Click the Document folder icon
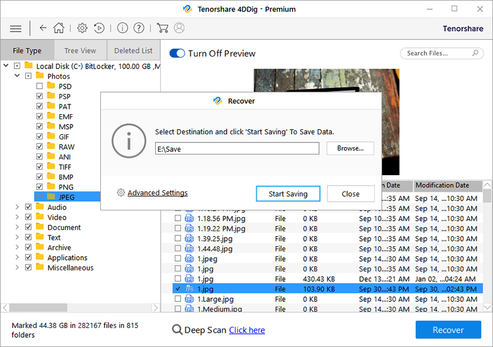The height and width of the screenshot is (347, 493). [40, 227]
